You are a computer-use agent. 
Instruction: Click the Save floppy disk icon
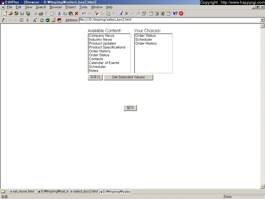pos(22,13)
